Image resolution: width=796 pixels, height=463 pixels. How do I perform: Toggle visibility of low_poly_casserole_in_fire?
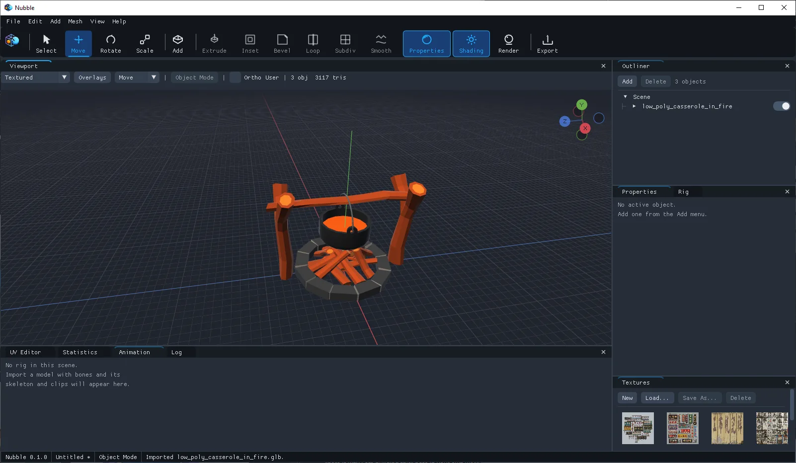[x=781, y=106]
